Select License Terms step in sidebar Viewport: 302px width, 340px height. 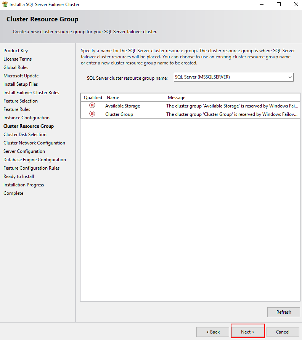(x=18, y=59)
